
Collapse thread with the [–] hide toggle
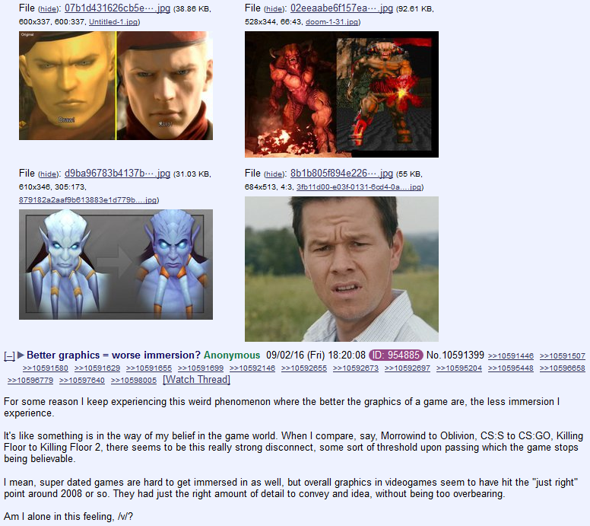coord(9,356)
